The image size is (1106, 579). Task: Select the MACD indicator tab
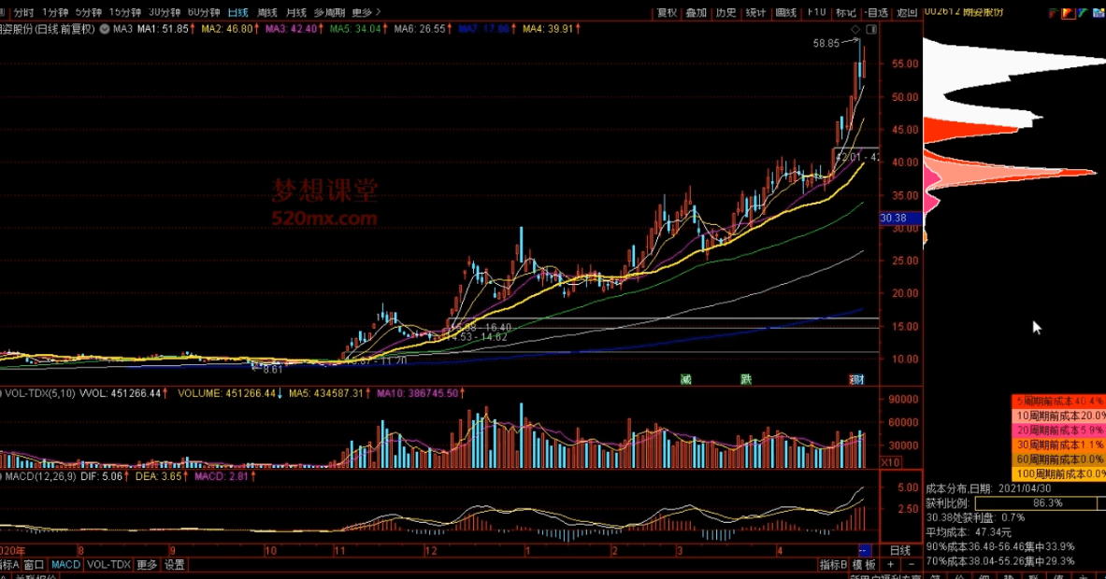[x=65, y=565]
